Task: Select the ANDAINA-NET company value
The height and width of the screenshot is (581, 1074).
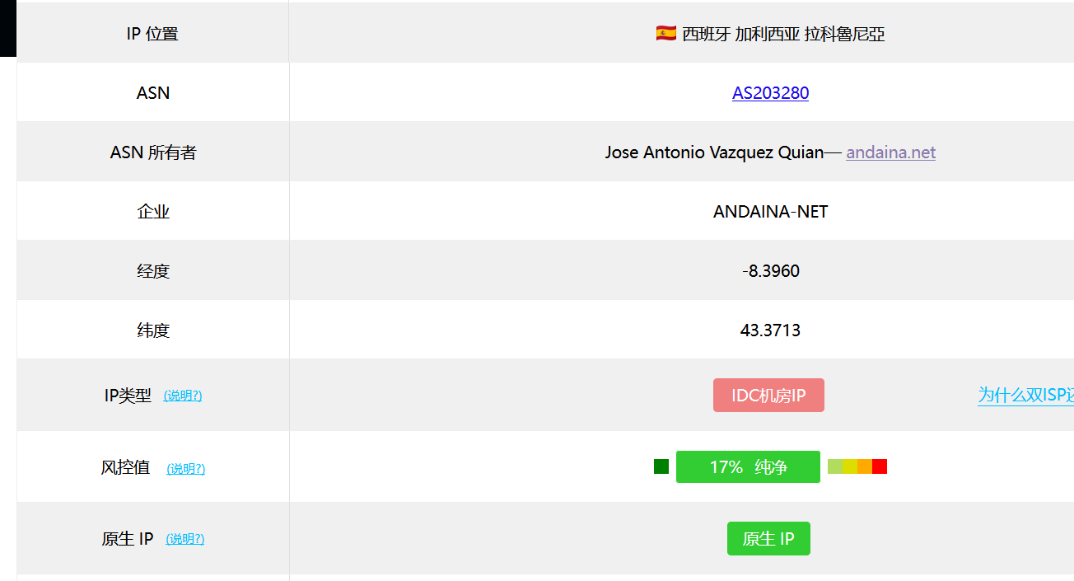Action: pyautogui.click(x=770, y=212)
